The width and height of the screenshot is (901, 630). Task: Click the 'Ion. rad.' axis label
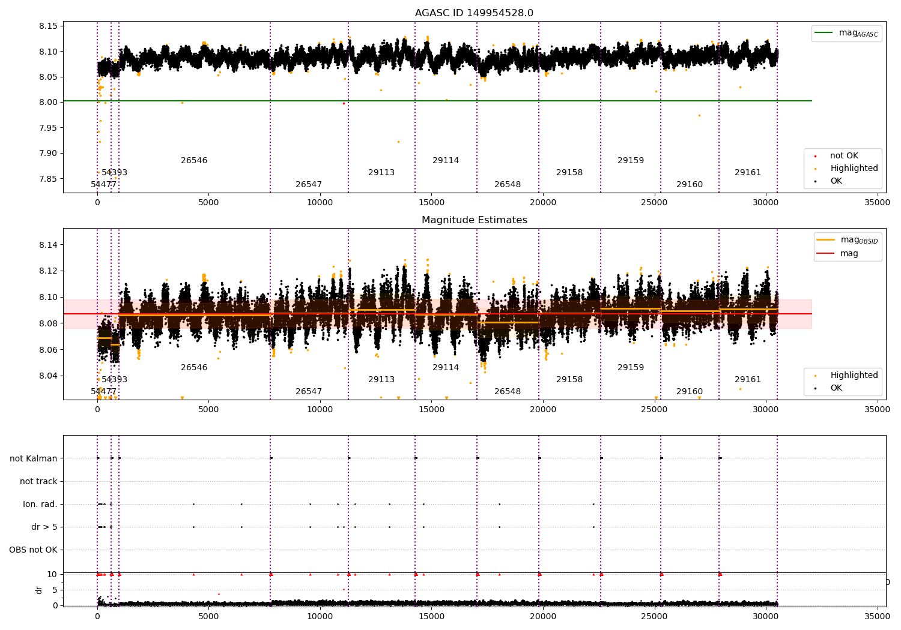pyautogui.click(x=40, y=504)
